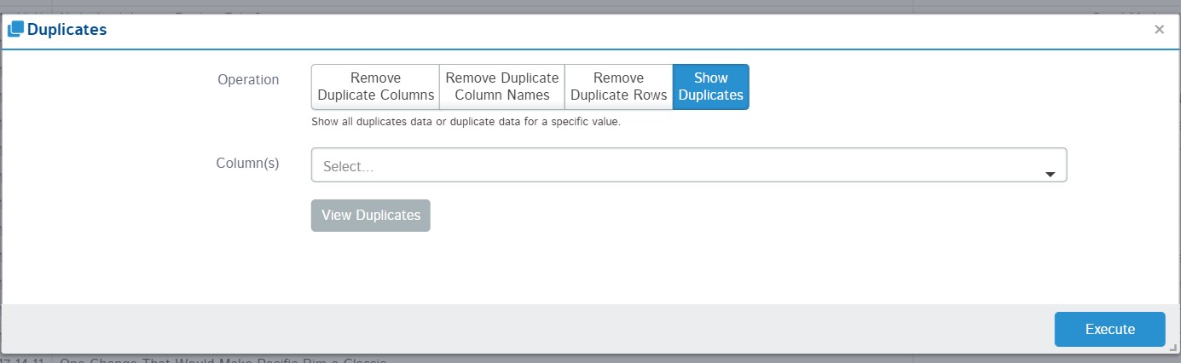Choose the Remove Duplicate Rows operation
Viewport: 1181px width, 363px height.
tap(618, 87)
